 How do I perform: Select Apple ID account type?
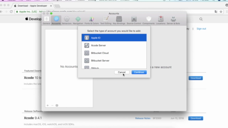point(114,38)
